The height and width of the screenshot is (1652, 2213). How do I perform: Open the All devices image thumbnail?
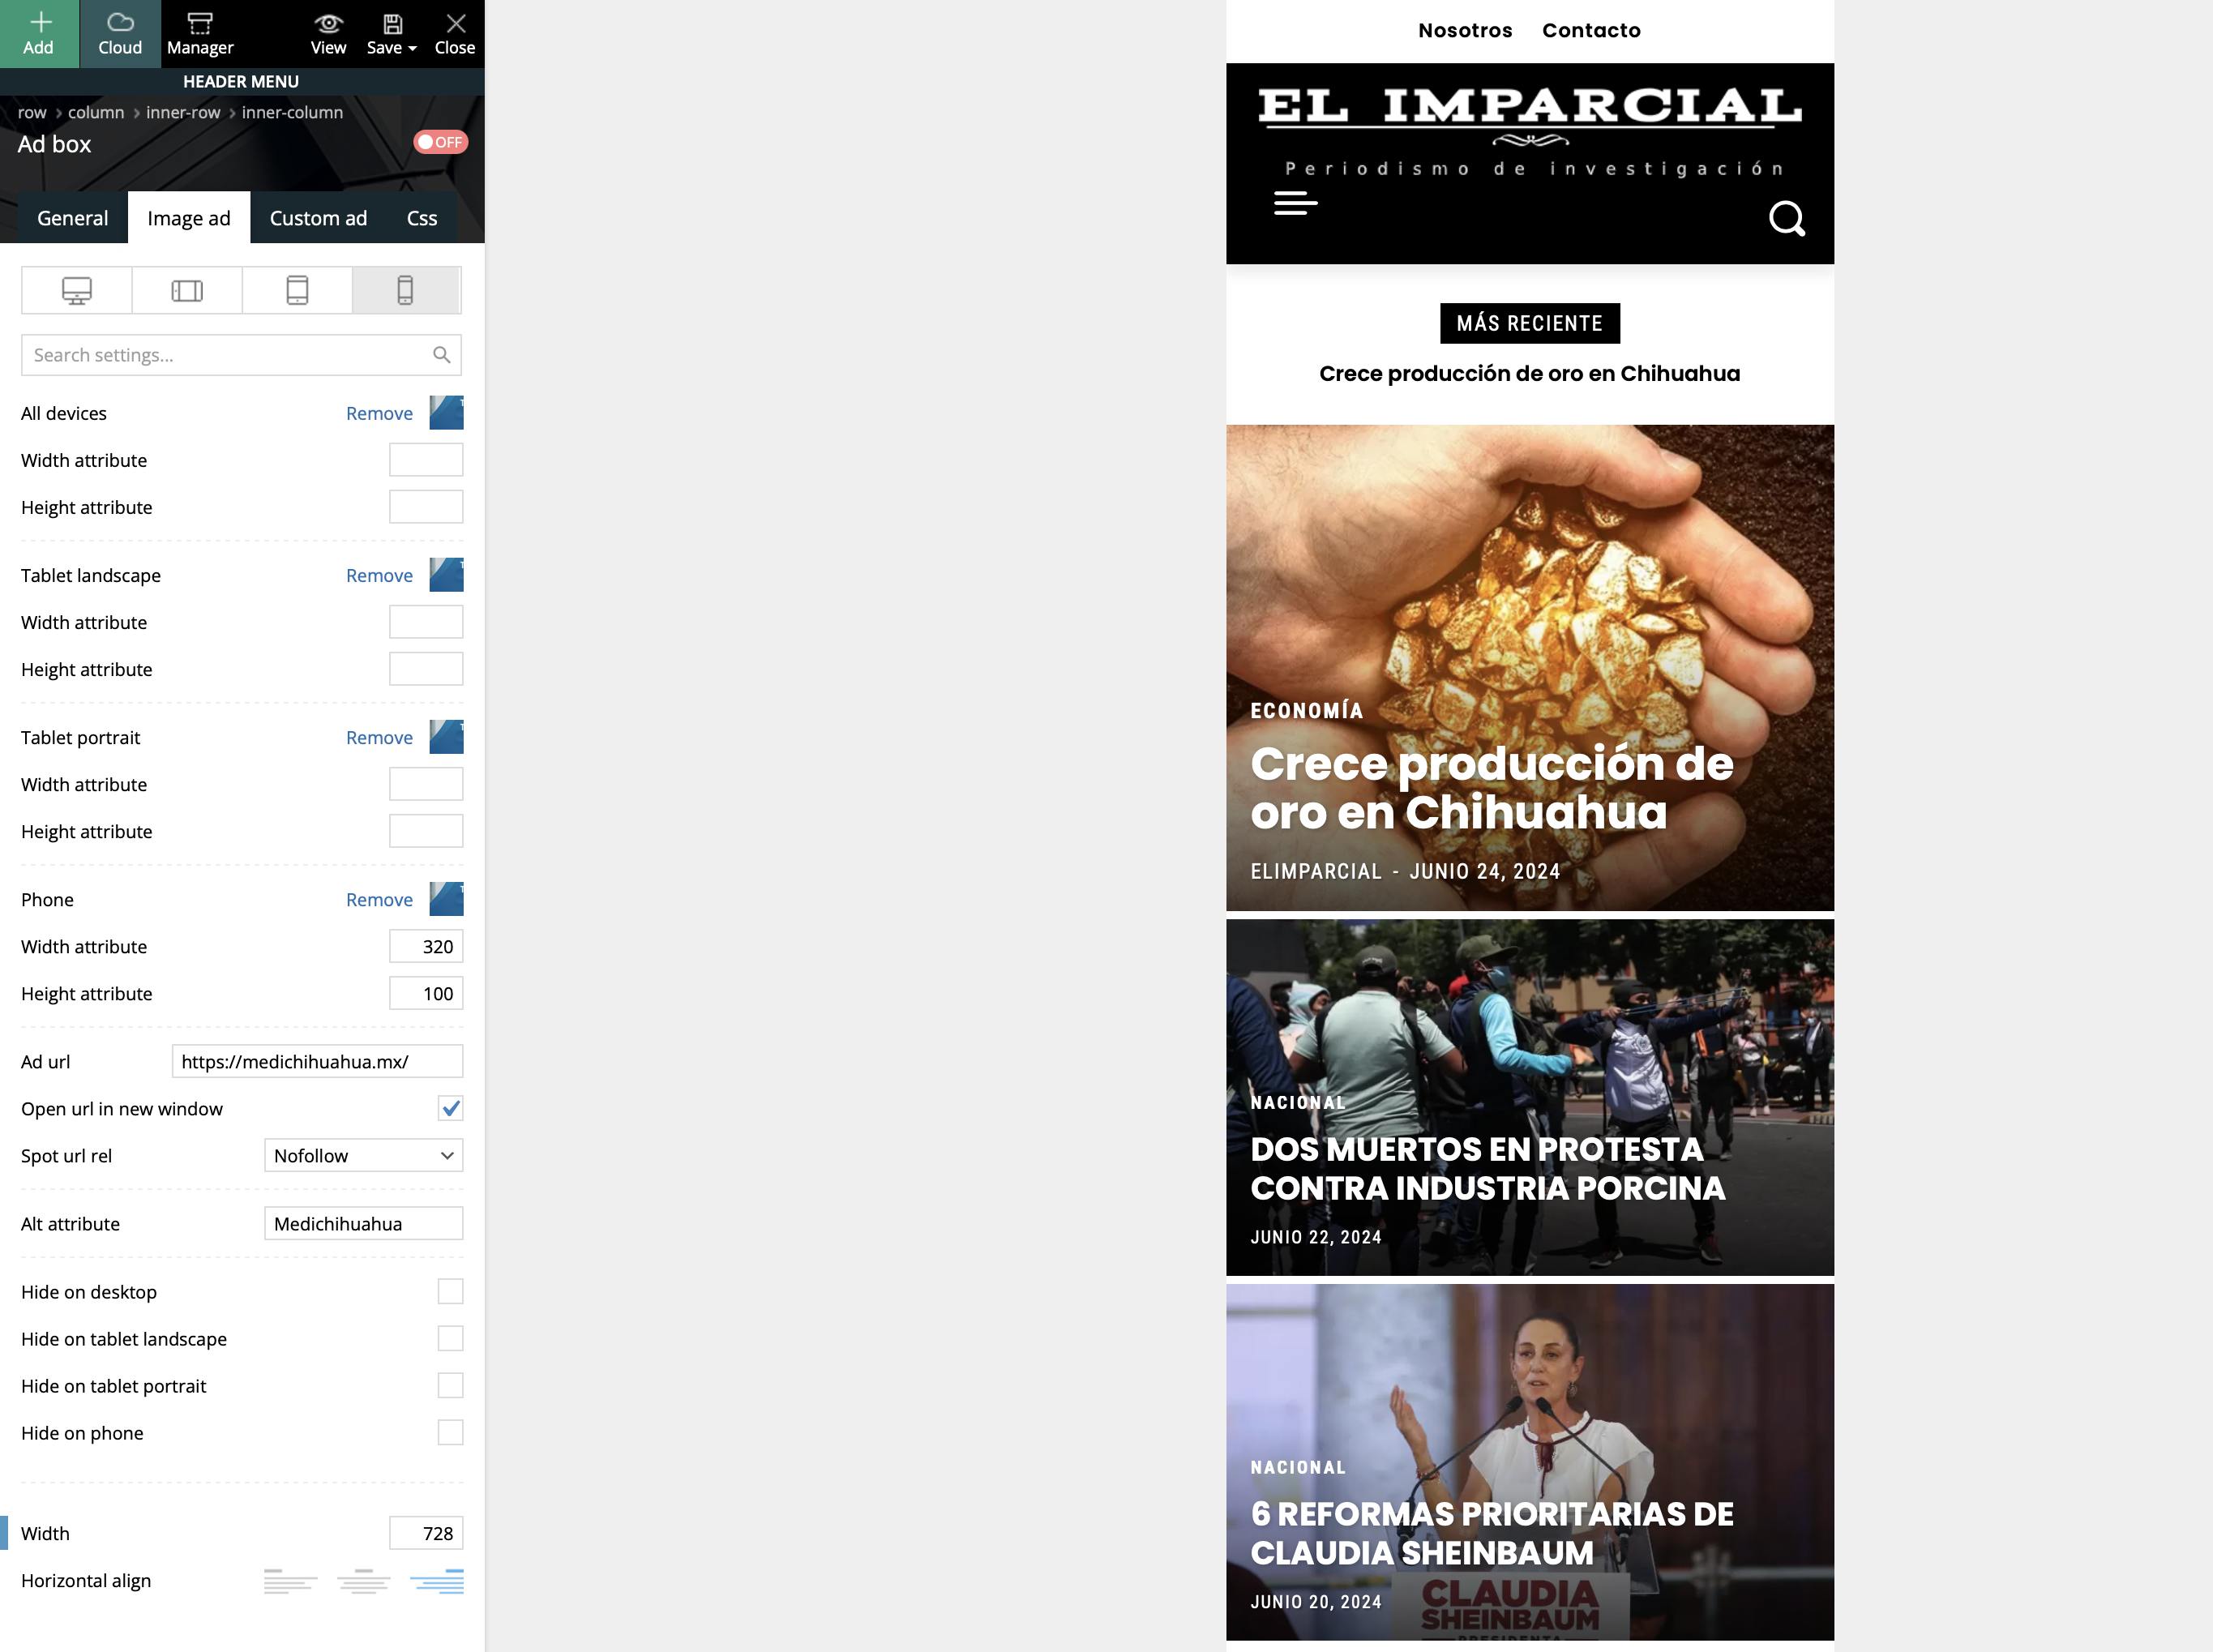click(447, 413)
